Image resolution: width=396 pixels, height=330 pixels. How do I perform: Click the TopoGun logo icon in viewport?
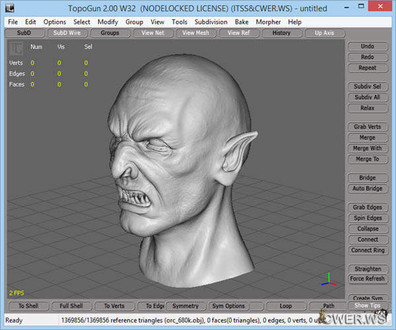coord(16,49)
